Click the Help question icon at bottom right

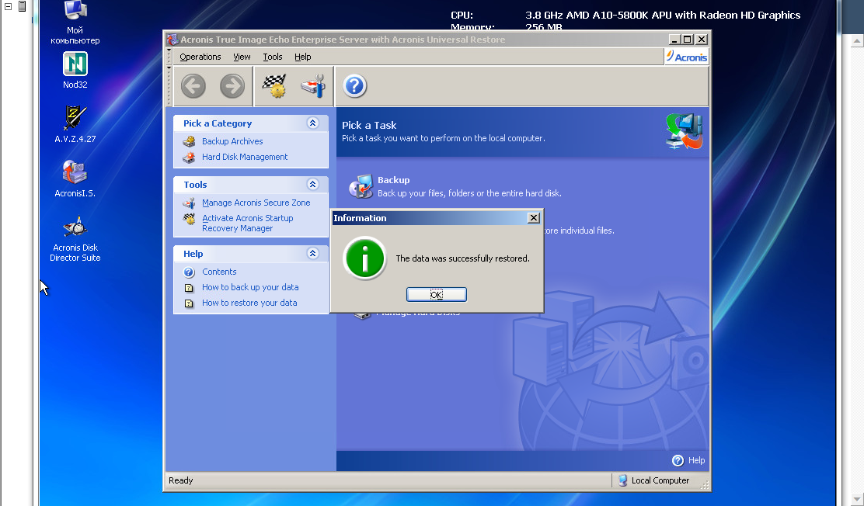click(678, 460)
